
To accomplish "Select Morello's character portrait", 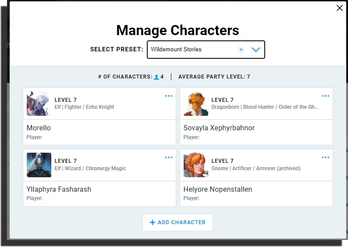I will [x=39, y=104].
